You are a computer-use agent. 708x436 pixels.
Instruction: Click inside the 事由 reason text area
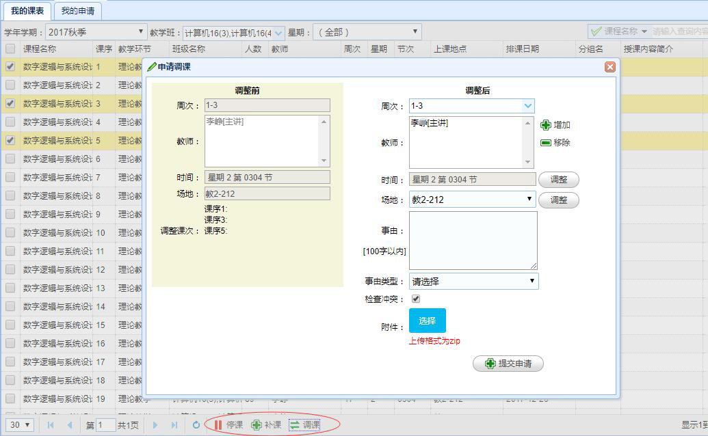(473, 240)
